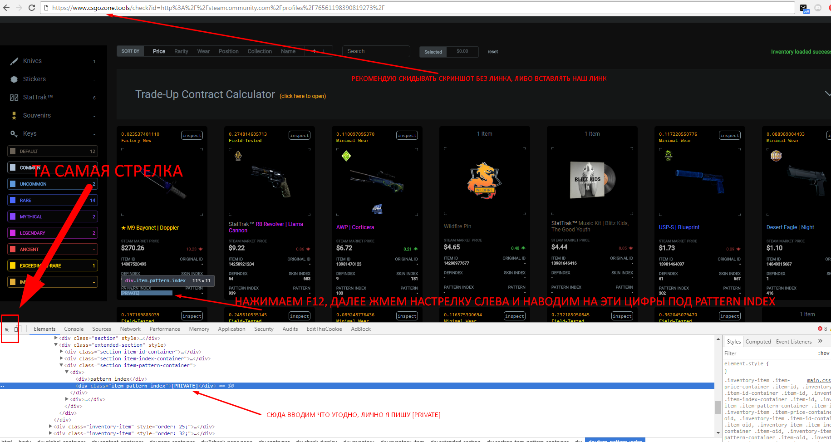The height and width of the screenshot is (442, 831).
Task: Collapse the item-pattern-container node
Action: coord(61,365)
